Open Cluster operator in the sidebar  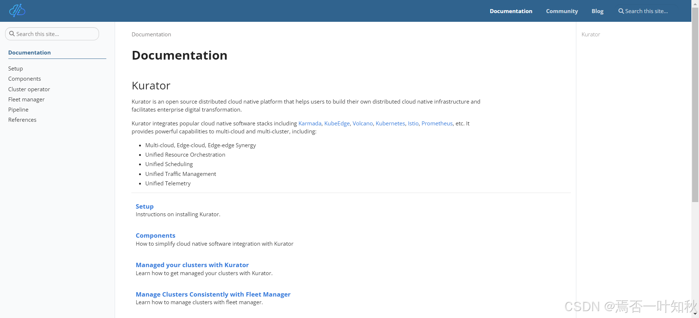[29, 89]
